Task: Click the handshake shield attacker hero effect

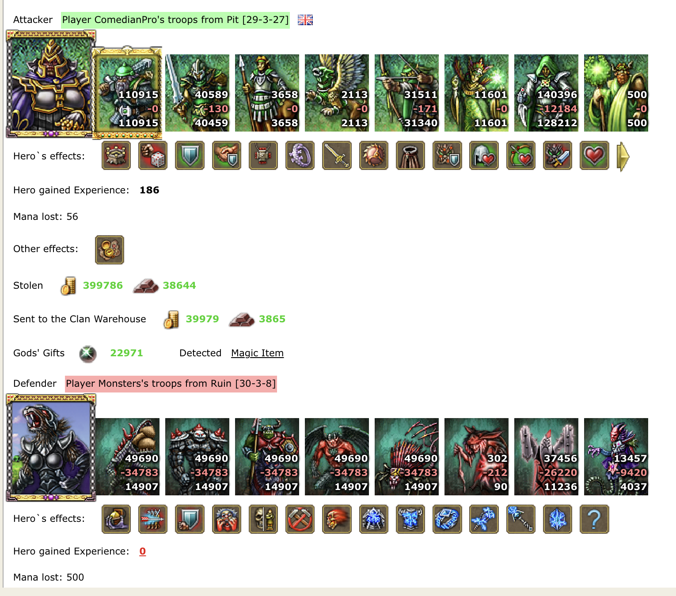Action: point(226,155)
